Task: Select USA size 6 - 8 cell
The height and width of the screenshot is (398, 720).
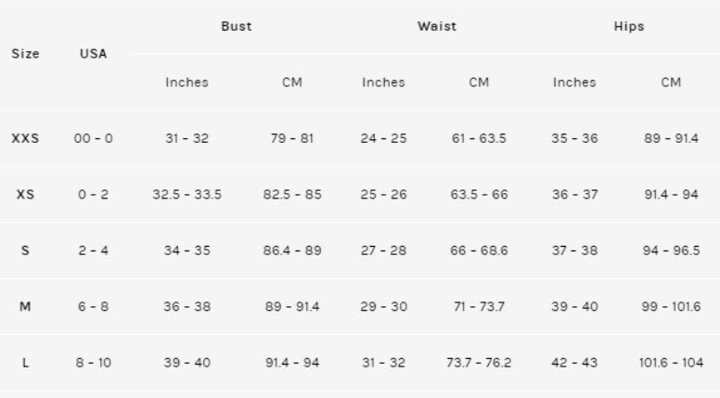Action: (93, 306)
